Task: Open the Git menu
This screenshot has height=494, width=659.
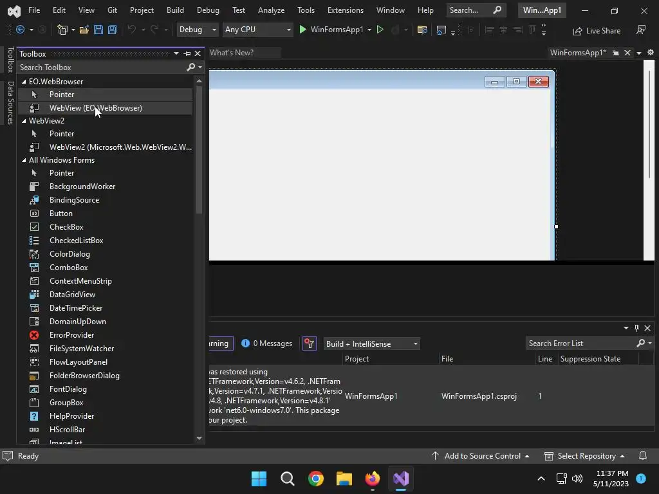Action: pyautogui.click(x=112, y=10)
